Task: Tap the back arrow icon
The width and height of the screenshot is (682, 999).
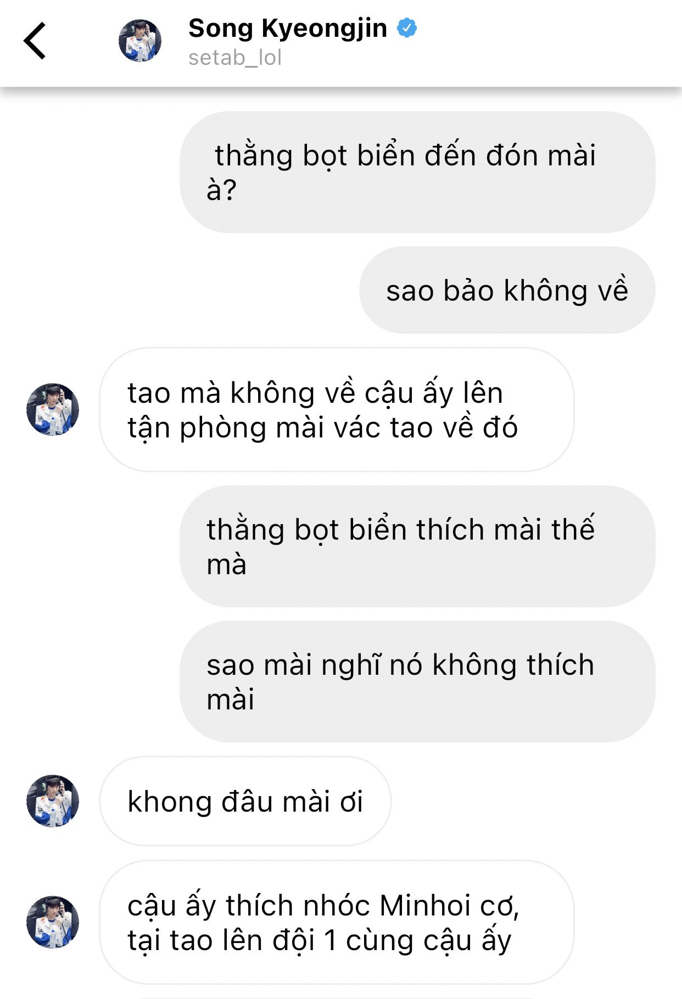Action: [35, 41]
